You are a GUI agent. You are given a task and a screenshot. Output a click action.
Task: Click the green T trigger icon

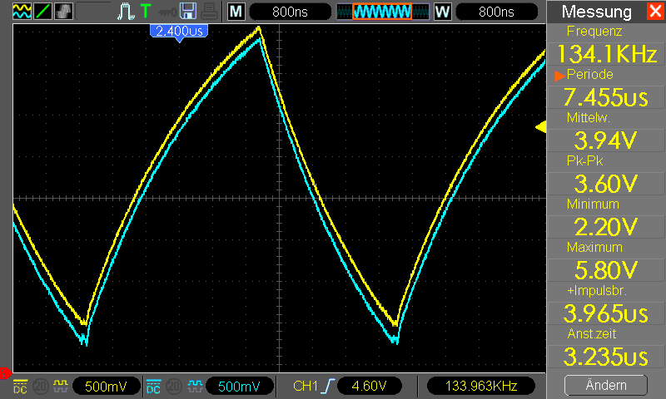pyautogui.click(x=146, y=11)
